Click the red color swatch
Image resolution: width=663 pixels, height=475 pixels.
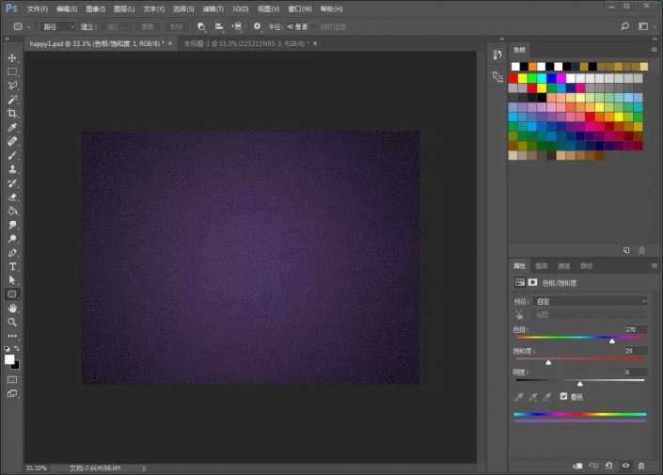513,78
